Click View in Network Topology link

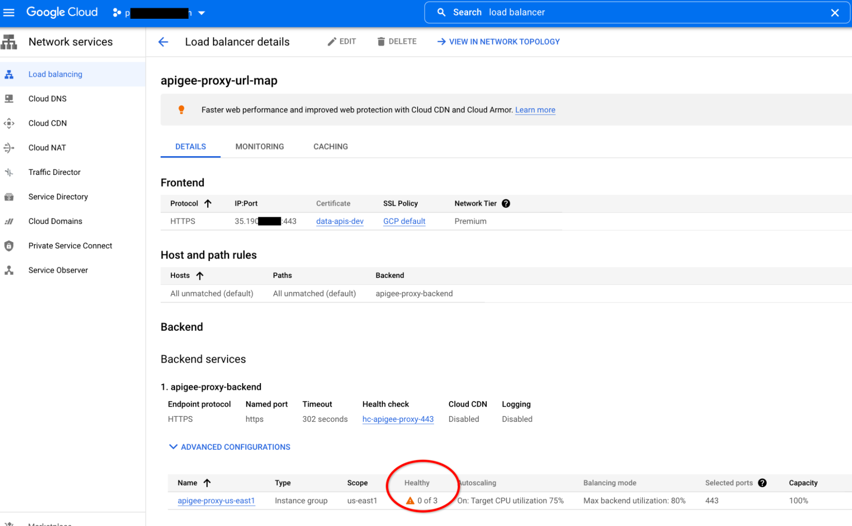499,42
